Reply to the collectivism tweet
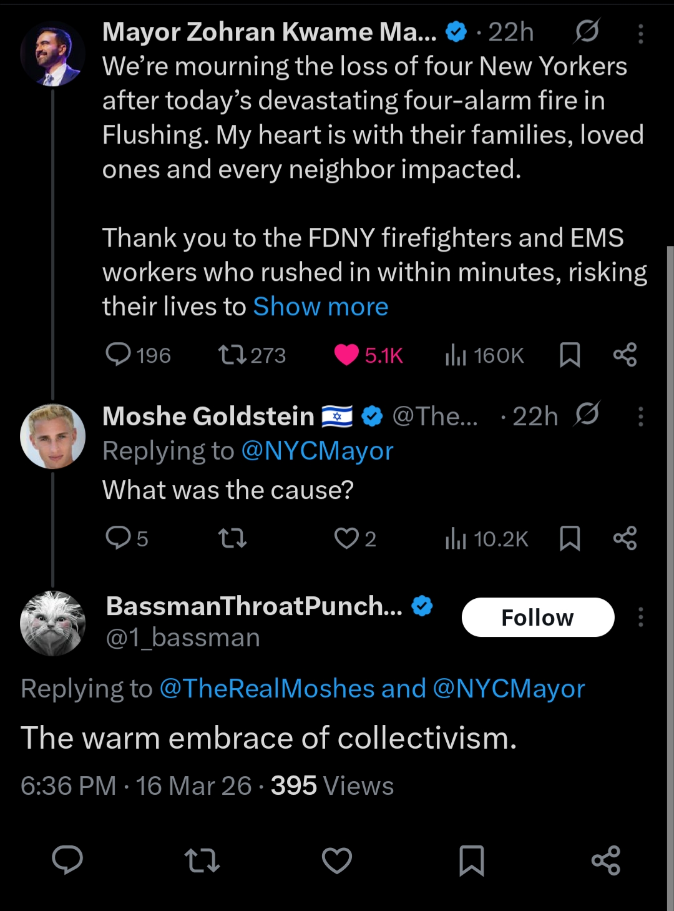This screenshot has height=911, width=674. point(67,860)
